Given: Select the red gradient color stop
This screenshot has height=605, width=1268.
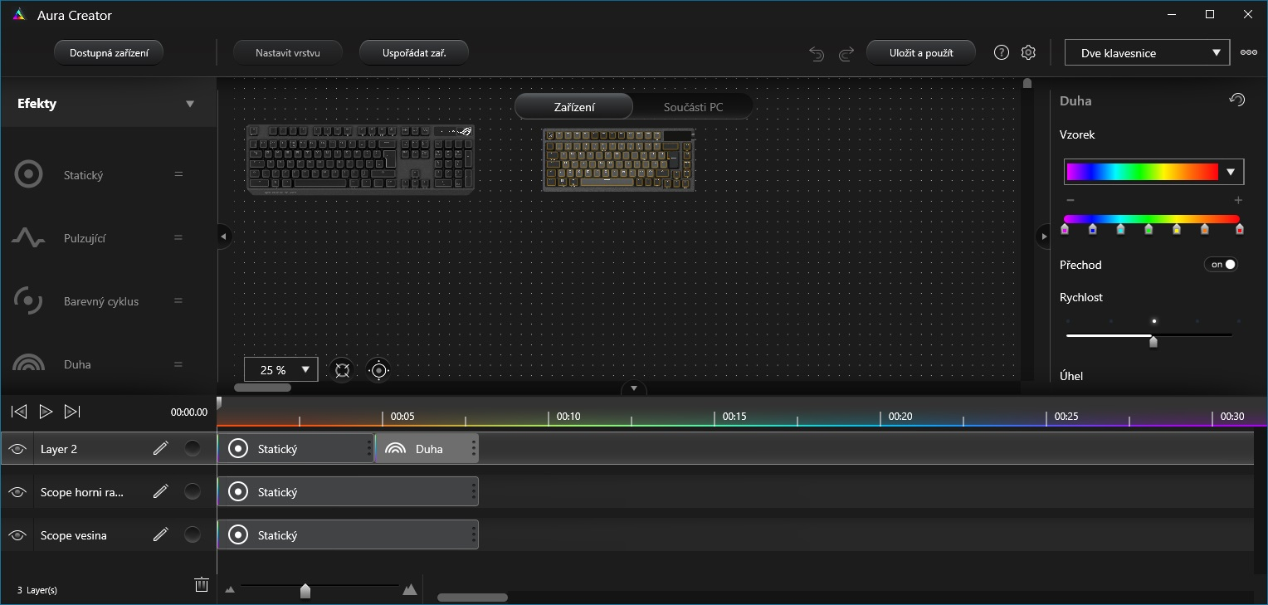Looking at the screenshot, I should click(1240, 228).
